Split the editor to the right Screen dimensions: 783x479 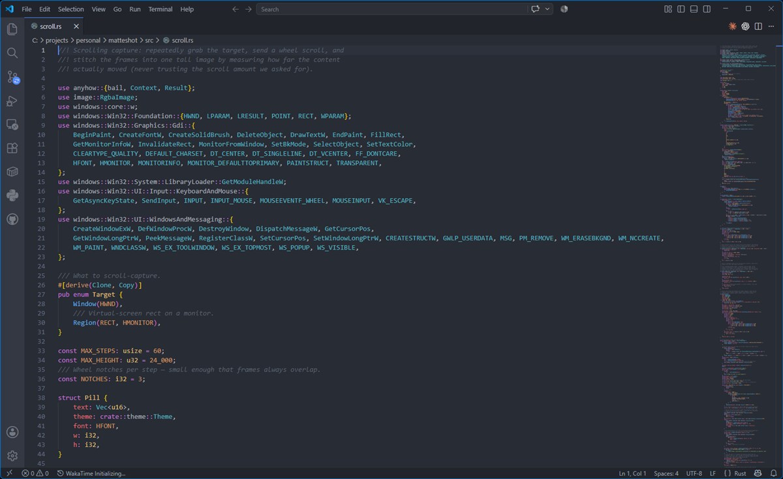pyautogui.click(x=758, y=26)
